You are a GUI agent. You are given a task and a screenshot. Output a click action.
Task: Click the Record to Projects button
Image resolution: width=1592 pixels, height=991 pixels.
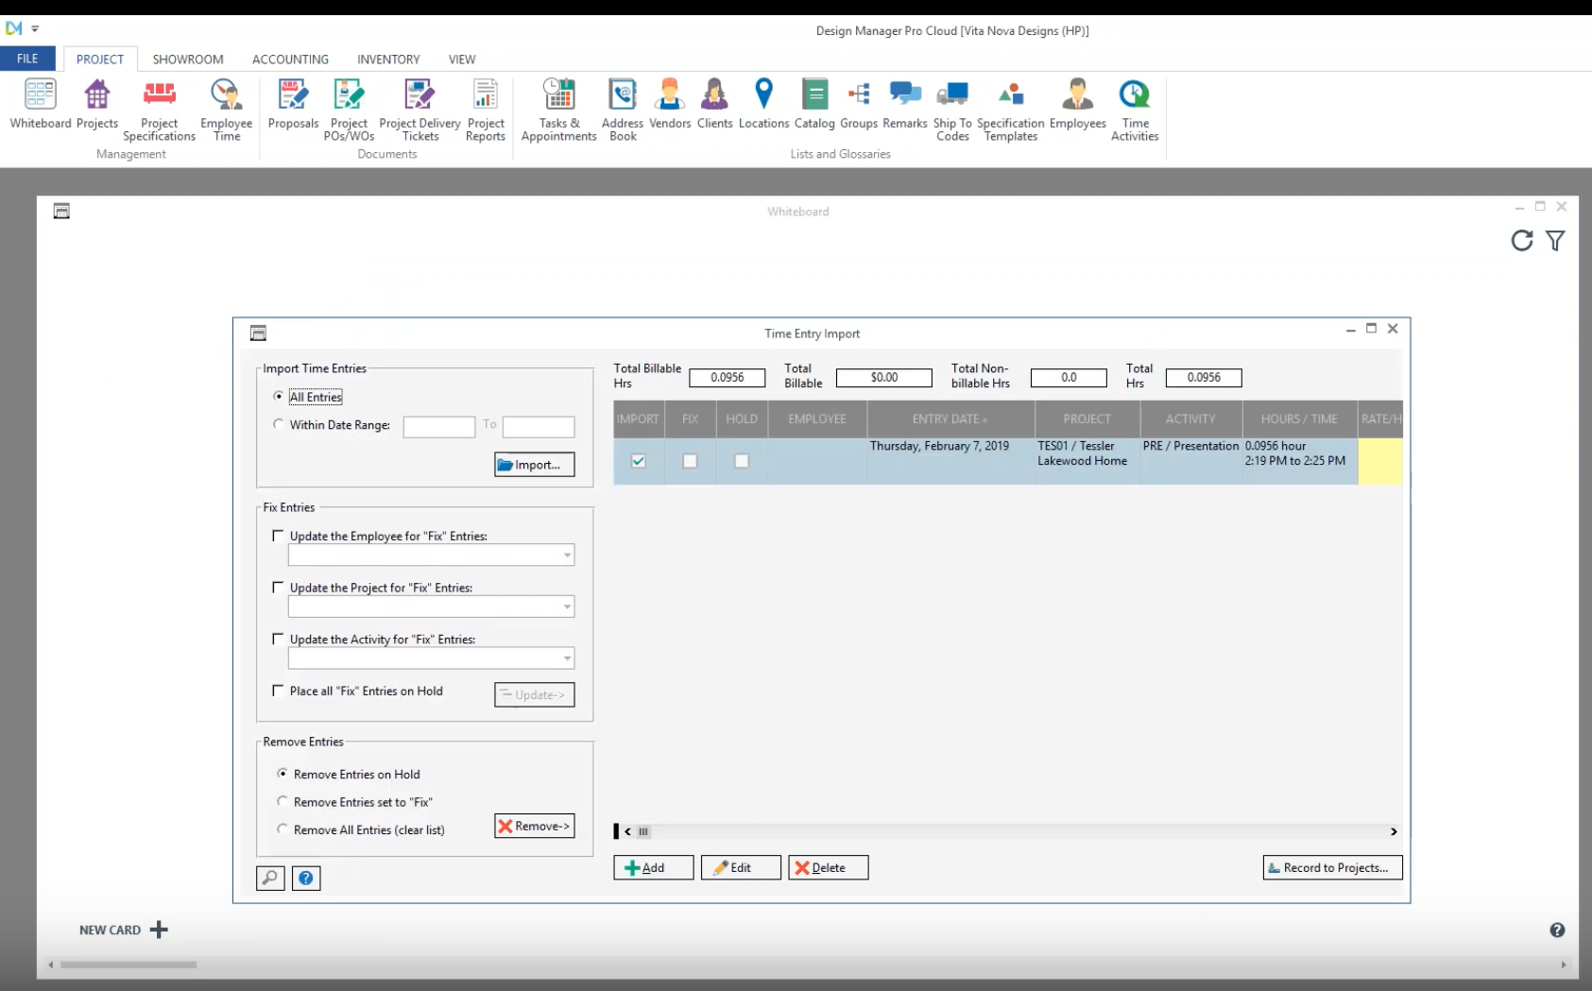point(1331,867)
